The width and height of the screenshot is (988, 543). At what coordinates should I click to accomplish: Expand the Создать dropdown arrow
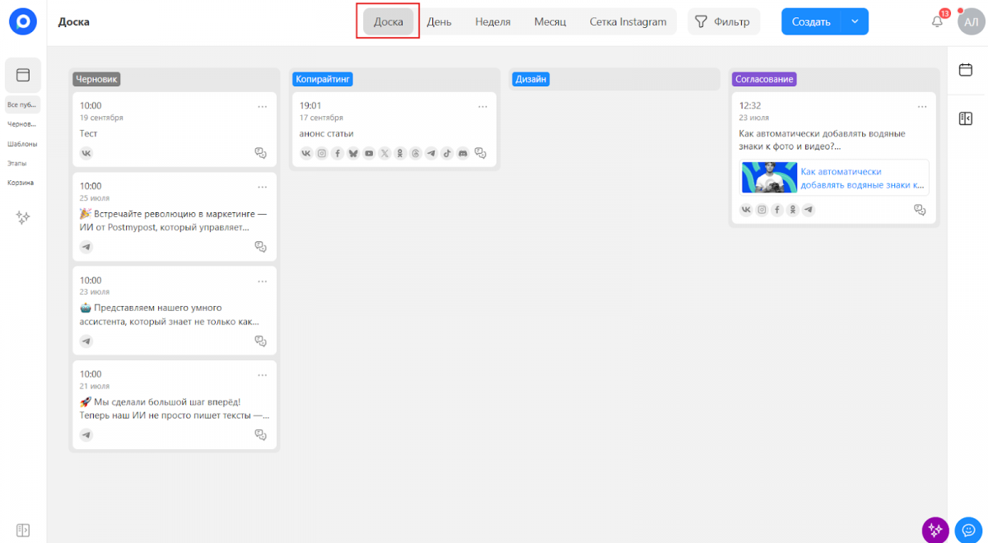[x=855, y=22]
